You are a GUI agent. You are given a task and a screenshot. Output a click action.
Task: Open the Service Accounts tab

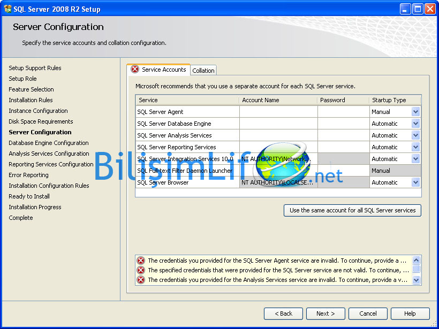pyautogui.click(x=158, y=70)
